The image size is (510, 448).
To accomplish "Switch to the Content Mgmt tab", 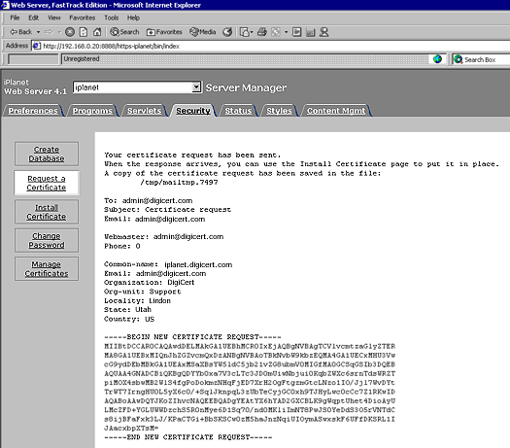I will (336, 111).
